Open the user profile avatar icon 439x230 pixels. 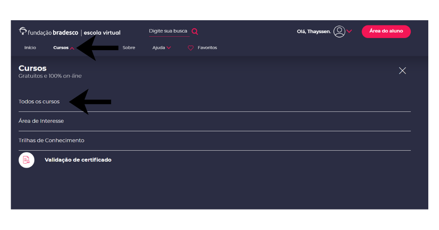pos(339,31)
